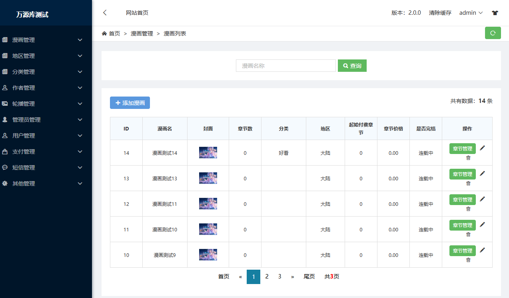Open 章节管理 for 漫画测试14
Image resolution: width=509 pixels, height=298 pixels.
[x=462, y=149]
